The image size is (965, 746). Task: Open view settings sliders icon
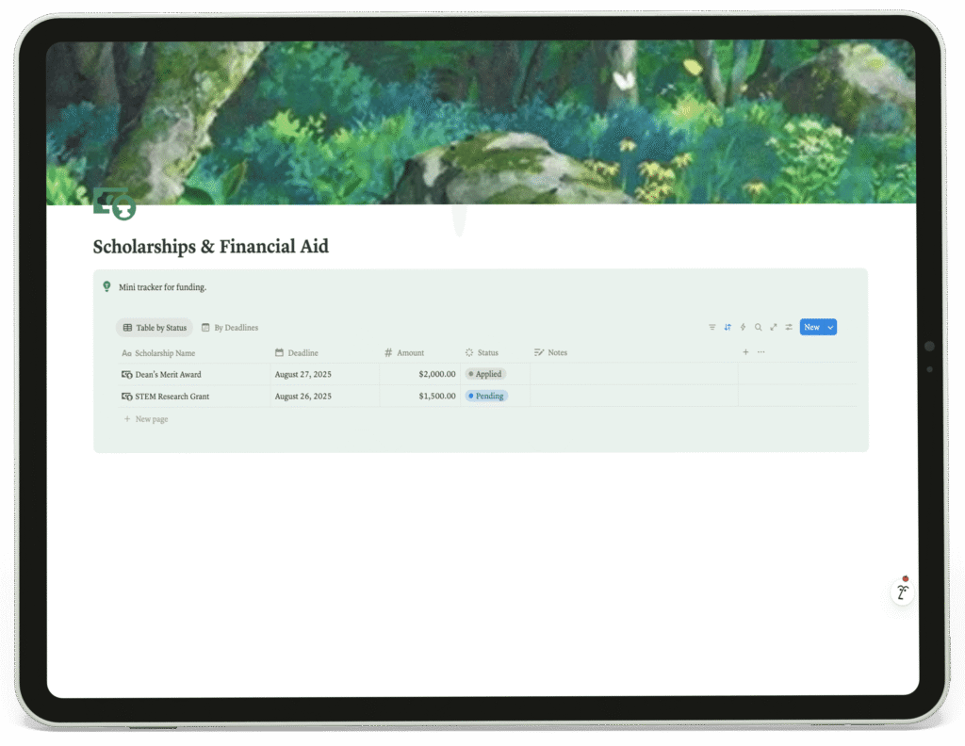789,327
